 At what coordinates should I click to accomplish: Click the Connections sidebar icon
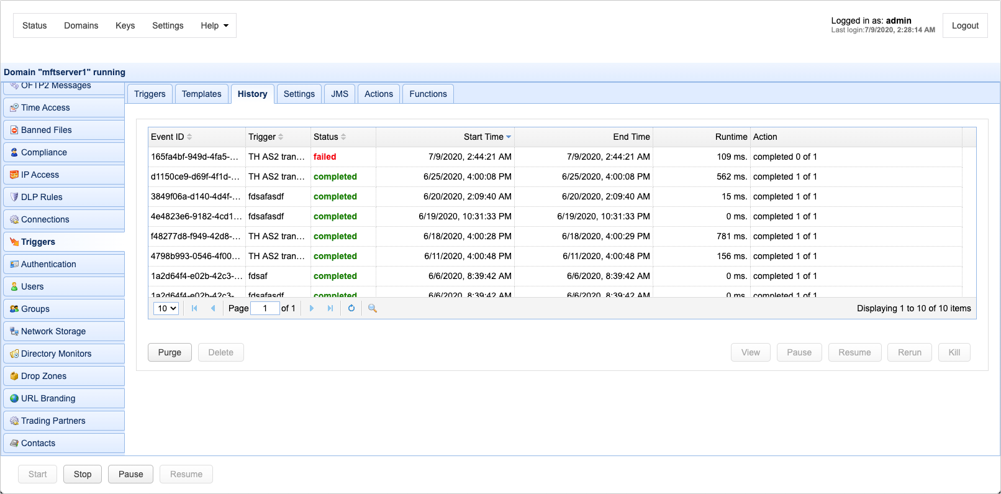pos(14,219)
